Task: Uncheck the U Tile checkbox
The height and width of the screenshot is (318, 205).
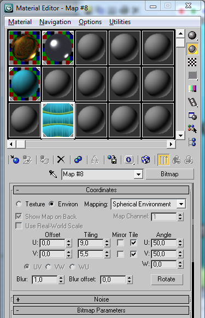Action: 133,243
